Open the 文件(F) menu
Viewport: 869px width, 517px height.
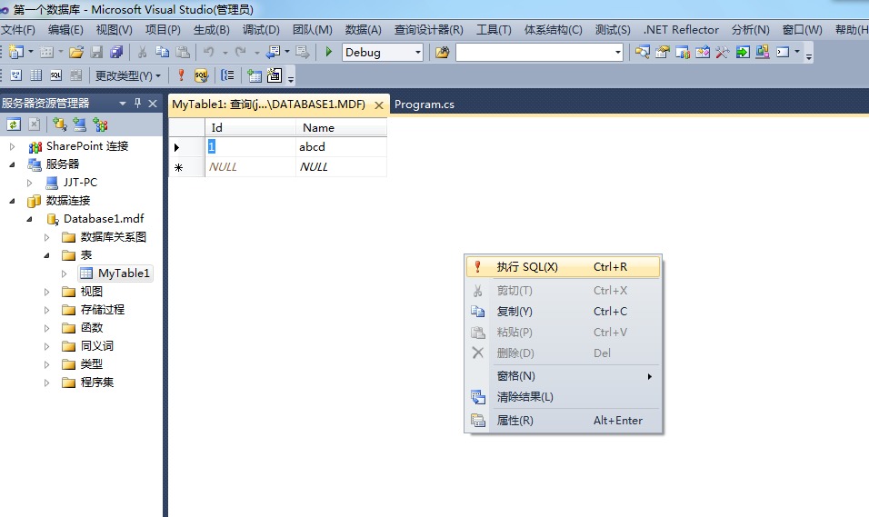click(x=18, y=30)
